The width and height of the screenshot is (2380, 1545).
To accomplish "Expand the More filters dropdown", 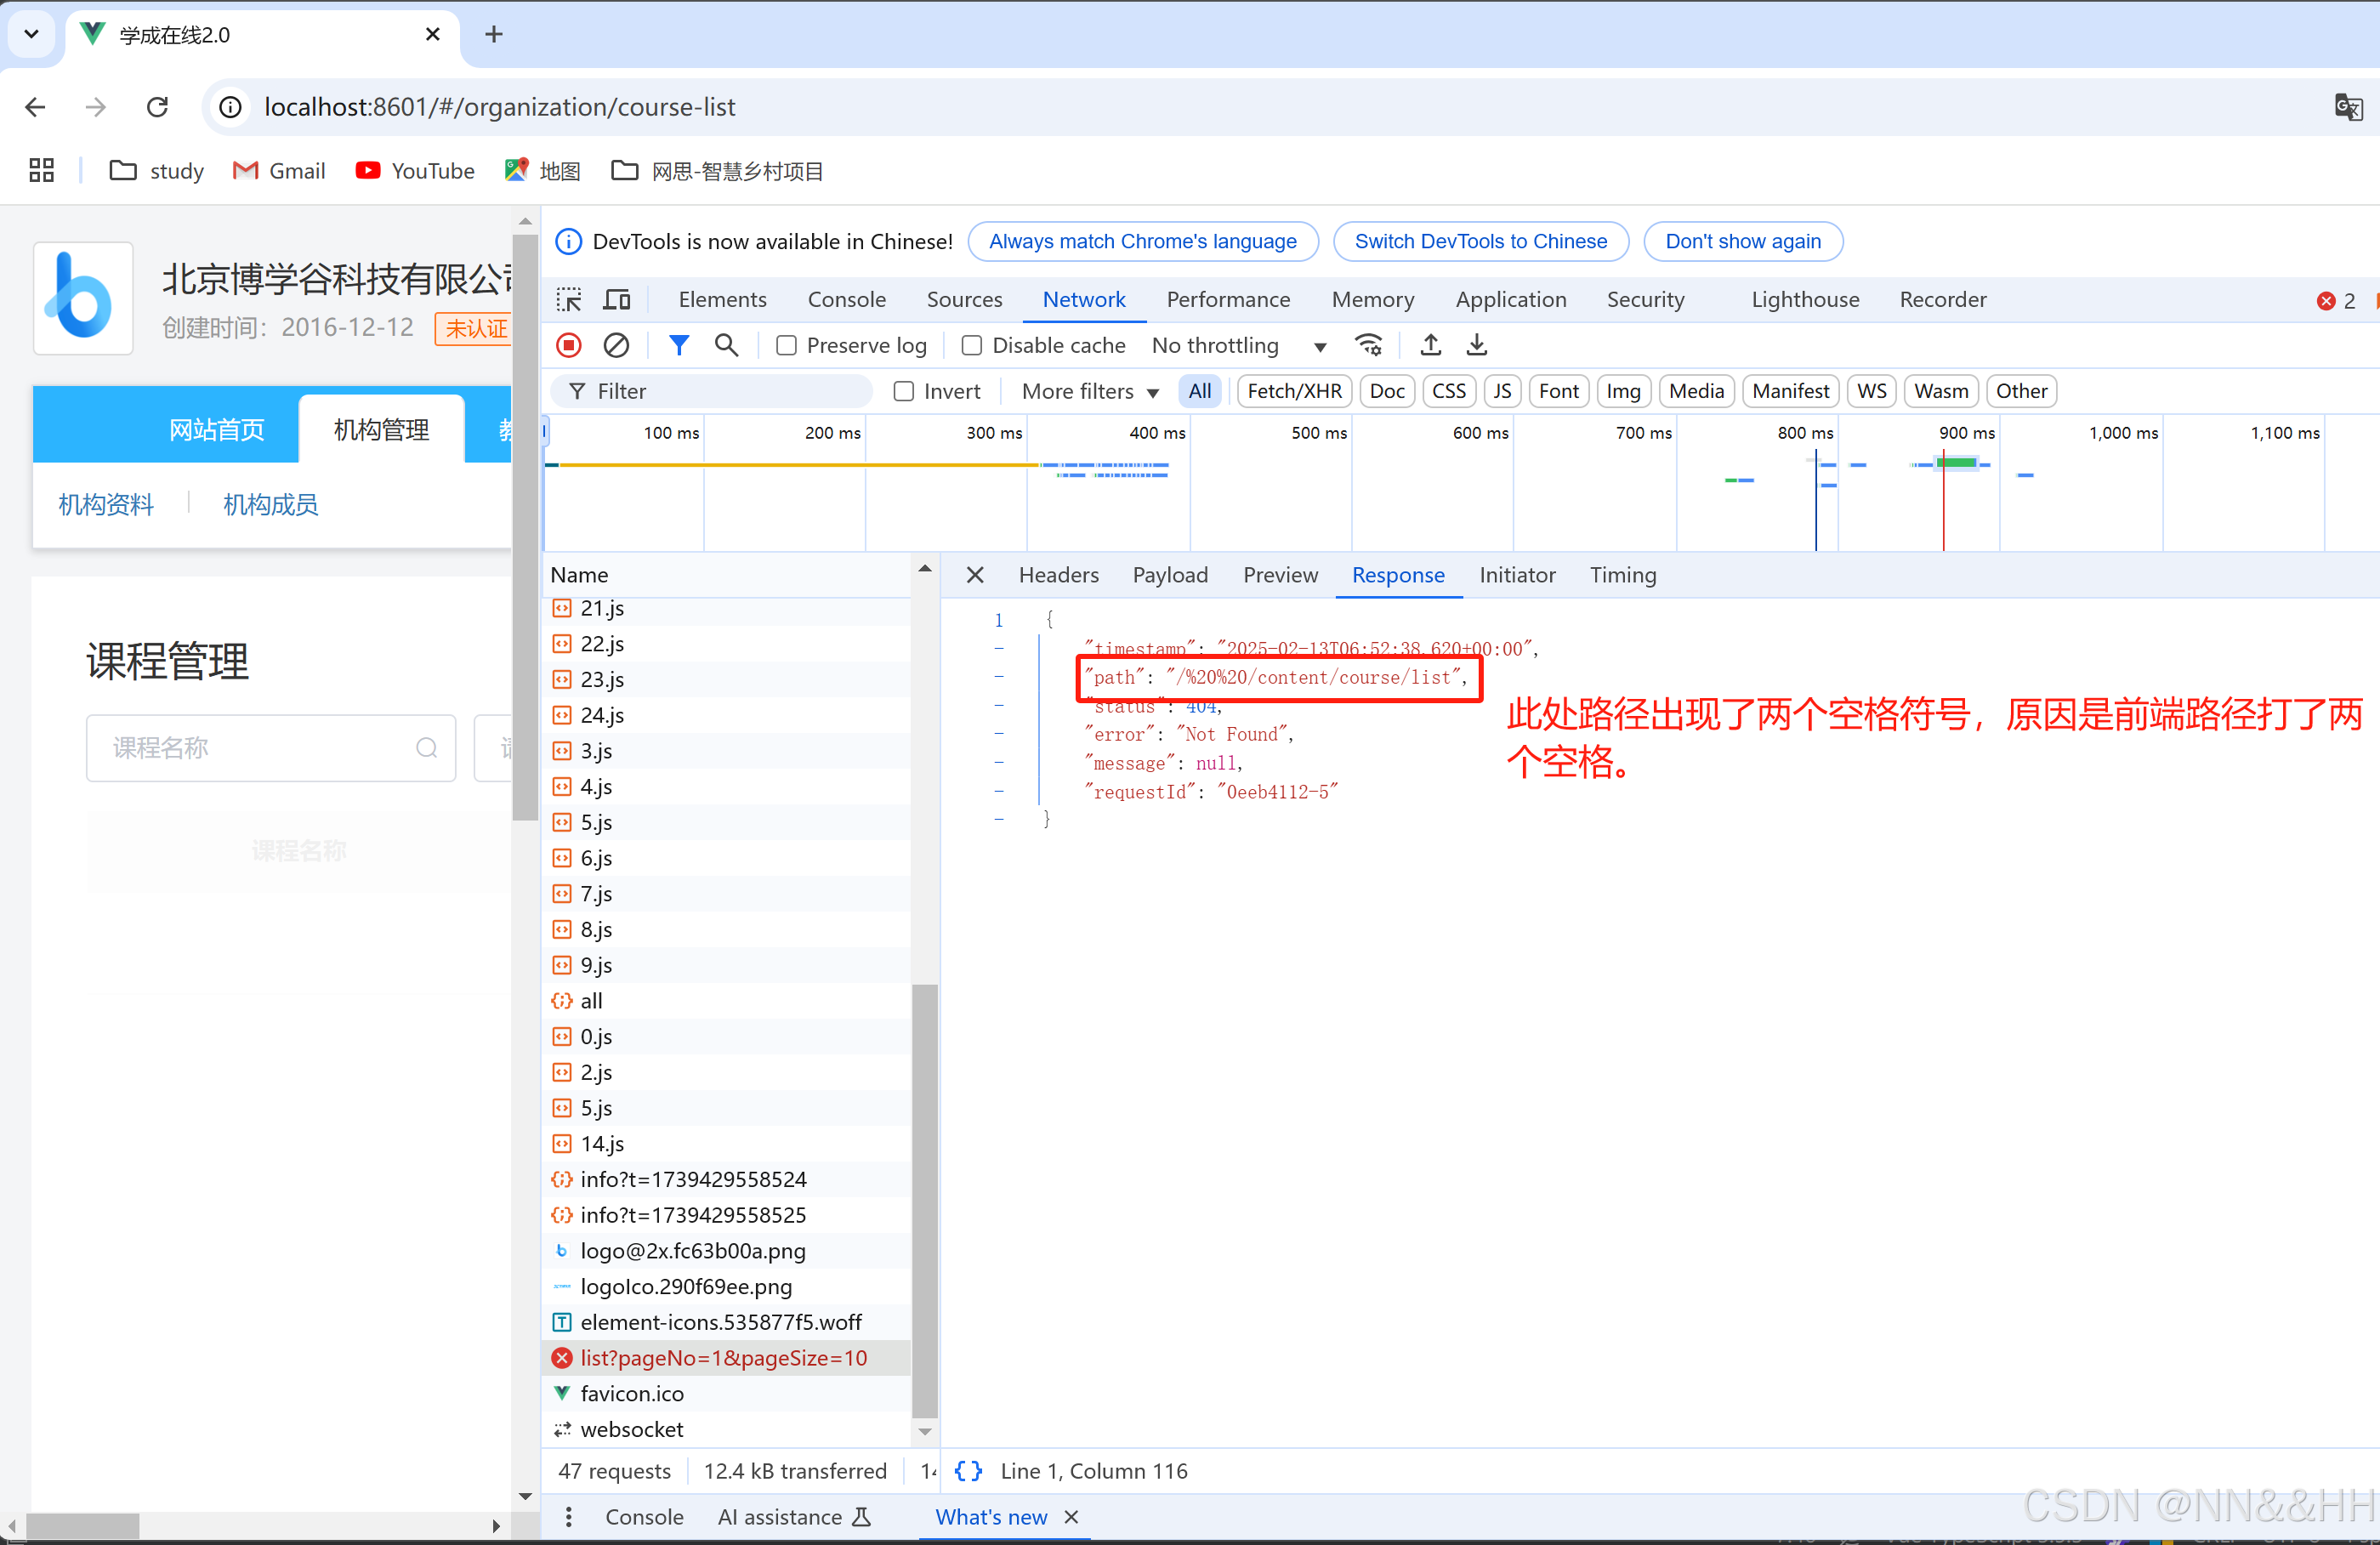I will (x=1089, y=391).
